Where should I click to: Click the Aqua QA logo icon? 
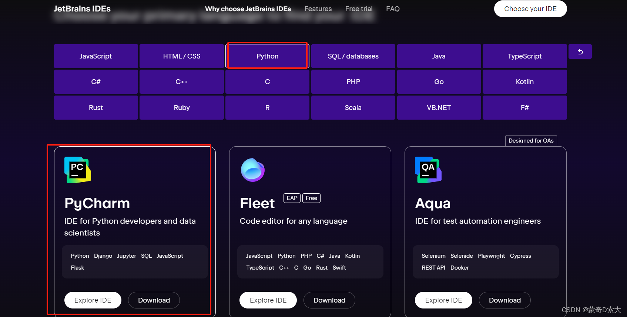[428, 170]
